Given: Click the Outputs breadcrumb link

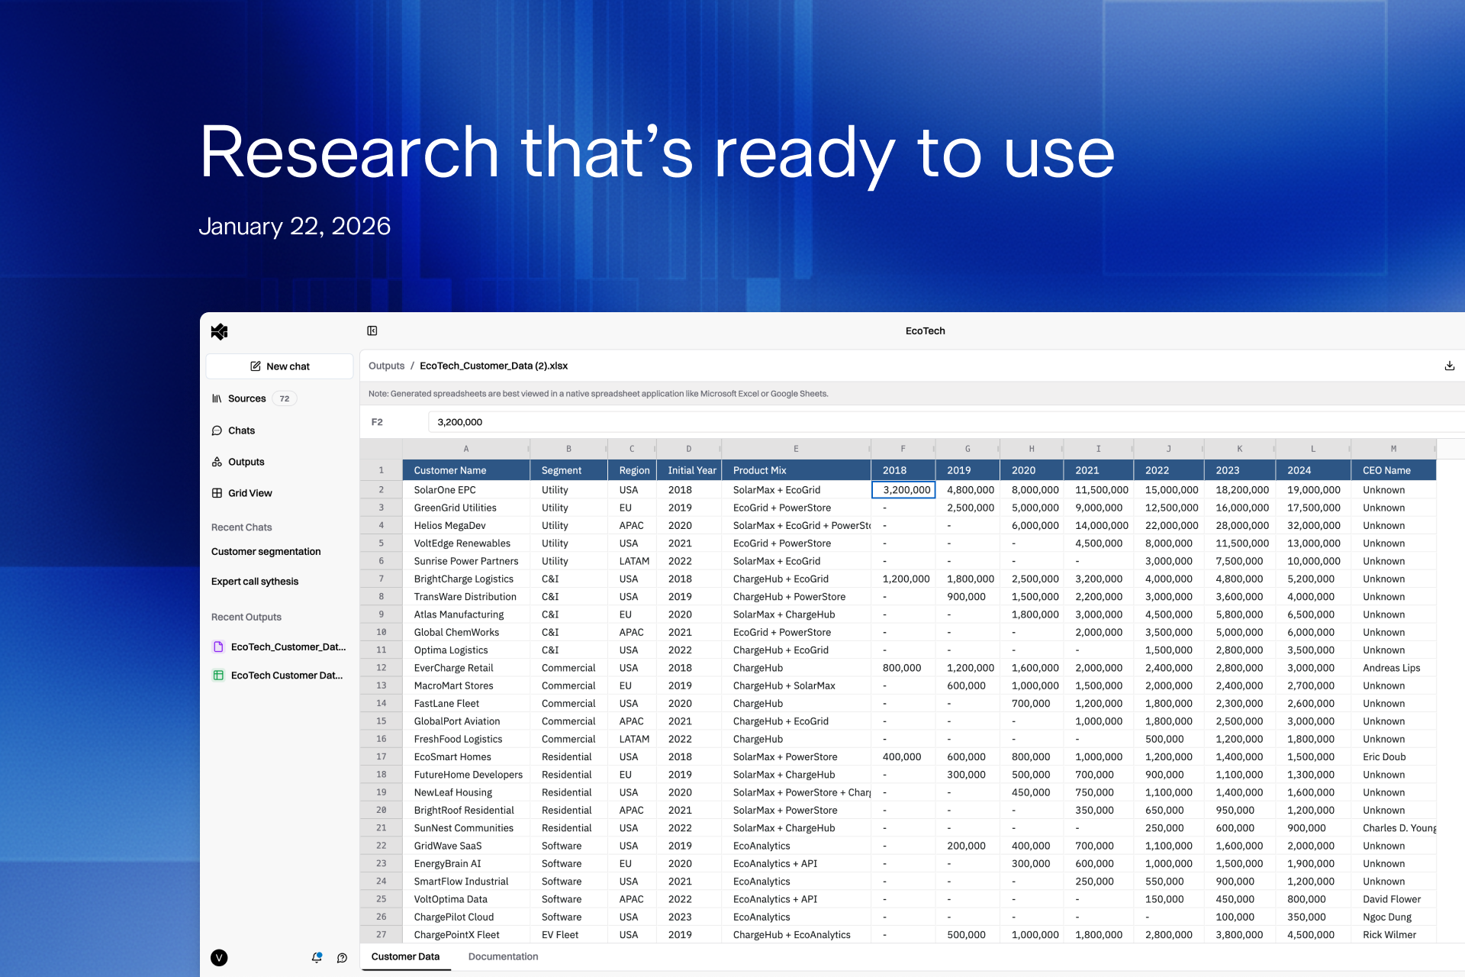Looking at the screenshot, I should tap(386, 366).
